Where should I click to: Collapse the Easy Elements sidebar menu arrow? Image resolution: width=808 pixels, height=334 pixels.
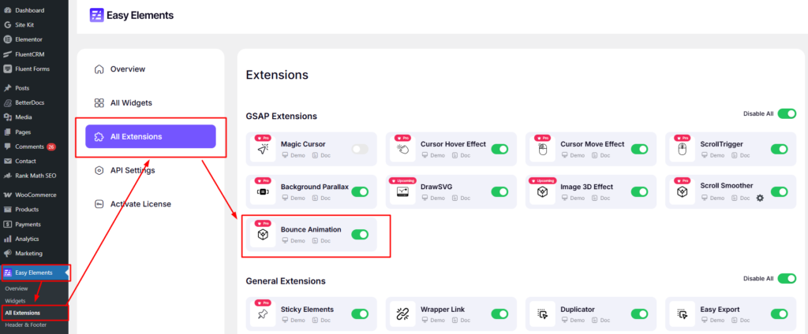coord(67,273)
